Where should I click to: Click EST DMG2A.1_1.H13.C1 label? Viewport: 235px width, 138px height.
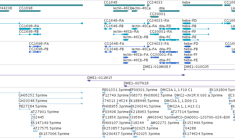pos(184,106)
